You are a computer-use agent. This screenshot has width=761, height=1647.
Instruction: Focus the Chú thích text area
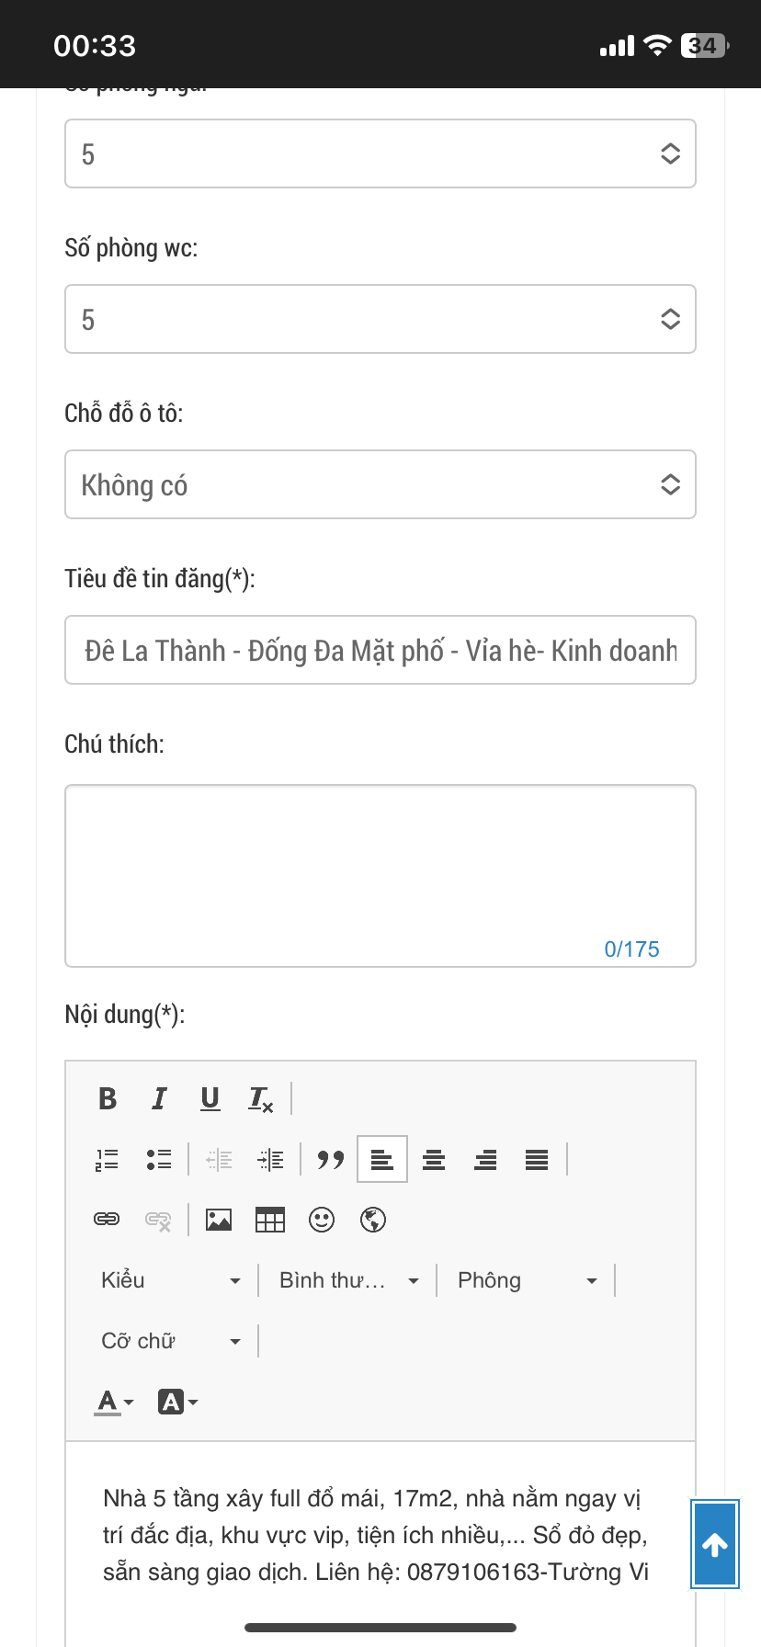tap(380, 876)
